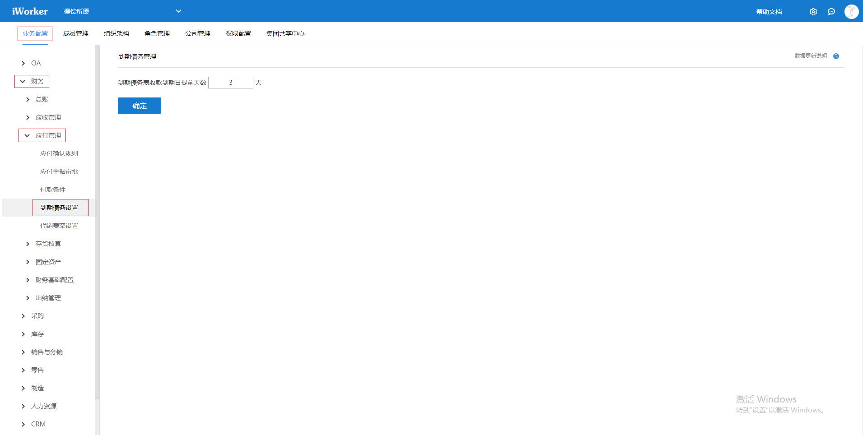Screen dimensions: 863x435
Task: Expand the 销售与分销 node
Action: click(23, 352)
